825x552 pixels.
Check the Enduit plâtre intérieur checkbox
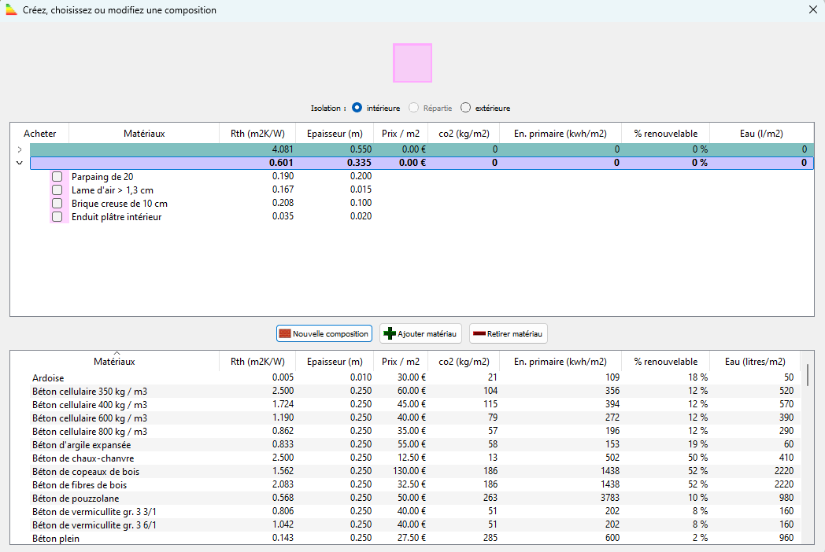tap(57, 216)
